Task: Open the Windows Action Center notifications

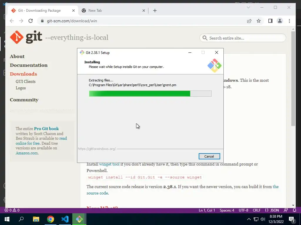Action: pyautogui.click(x=292, y=219)
